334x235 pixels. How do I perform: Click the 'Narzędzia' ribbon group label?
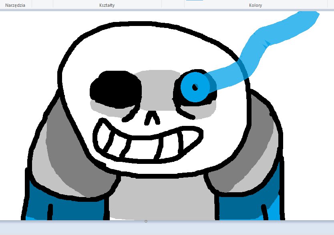(15, 5)
